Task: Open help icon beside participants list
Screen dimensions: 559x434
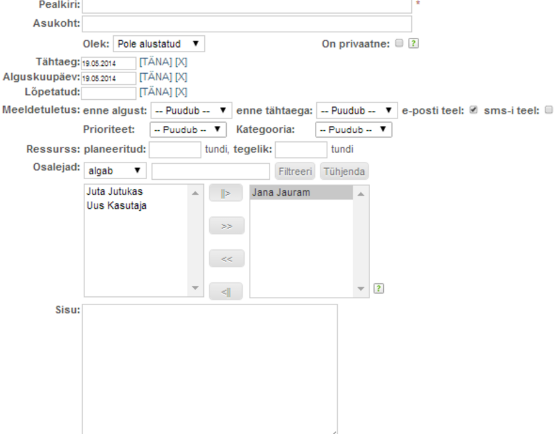Action: (379, 288)
